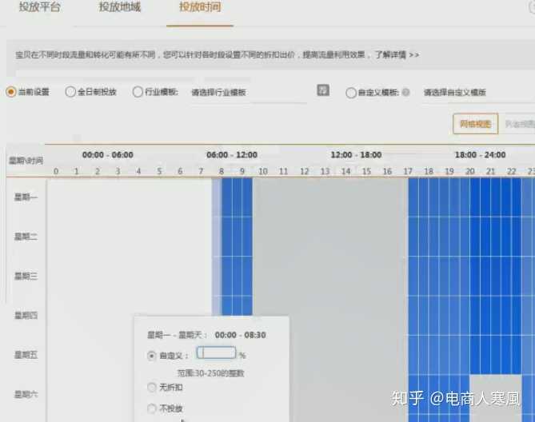Click the blue 星期二 block at 18 o'clock
The height and width of the screenshot is (422, 535).
[429, 237]
